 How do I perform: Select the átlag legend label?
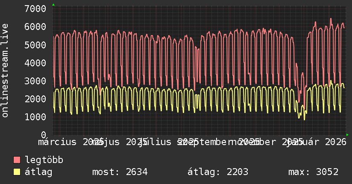pyautogui.click(x=38, y=172)
